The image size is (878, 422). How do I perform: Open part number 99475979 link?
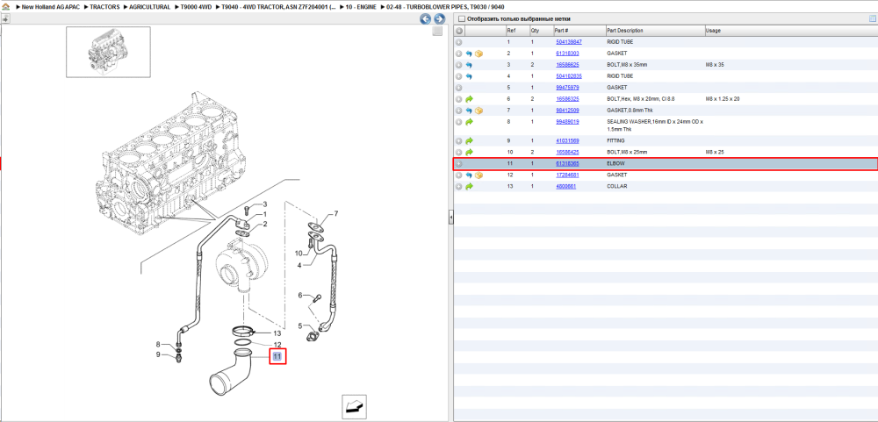(x=567, y=88)
